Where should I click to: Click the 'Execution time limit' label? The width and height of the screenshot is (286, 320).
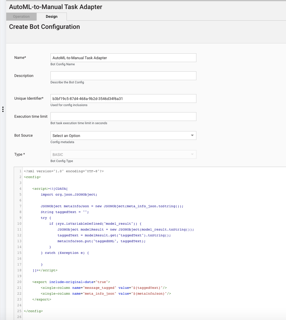31,116
